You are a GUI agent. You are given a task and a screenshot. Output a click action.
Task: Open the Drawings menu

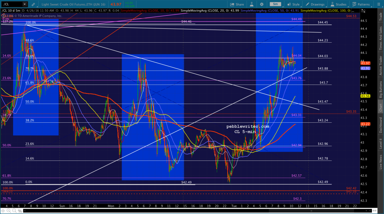(315, 4)
